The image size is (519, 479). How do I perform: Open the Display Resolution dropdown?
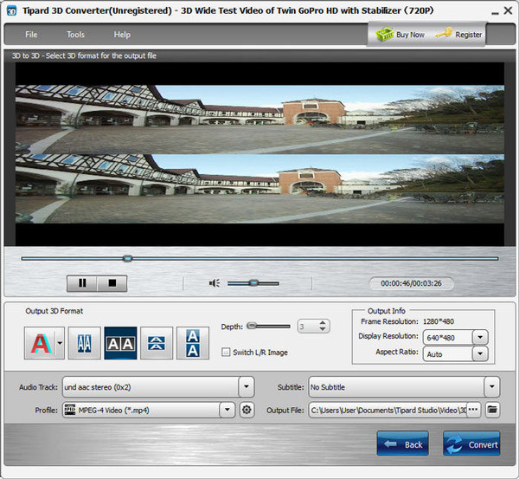(x=480, y=338)
